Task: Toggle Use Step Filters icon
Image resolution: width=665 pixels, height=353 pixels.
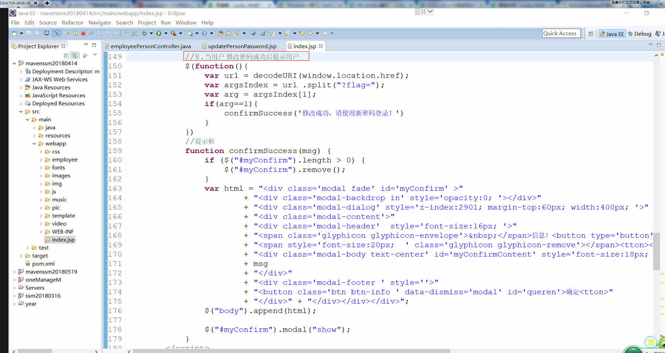Action: 134,33
